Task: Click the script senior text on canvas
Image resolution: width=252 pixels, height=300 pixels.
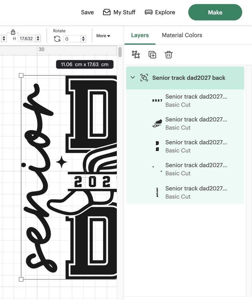Action: pyautogui.click(x=38, y=178)
